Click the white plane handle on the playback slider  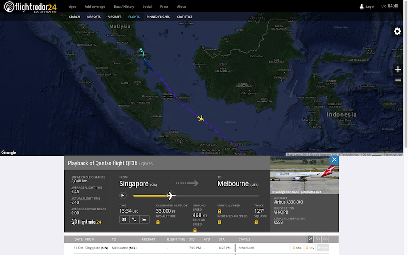click(x=171, y=195)
